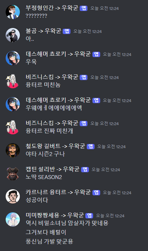This screenshot has width=148, height=251.
Task: Click the username 미미짱짱세용 -> 우왁굳
Action: (55, 215)
